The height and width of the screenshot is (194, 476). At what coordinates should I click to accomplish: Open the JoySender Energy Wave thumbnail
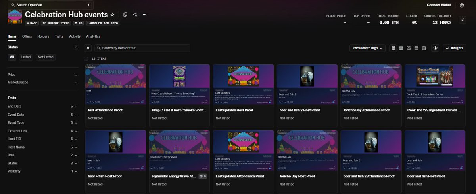pos(179,150)
